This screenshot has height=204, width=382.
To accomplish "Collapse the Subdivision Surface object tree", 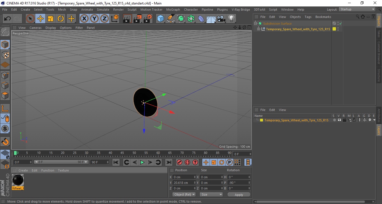I will click(256, 24).
